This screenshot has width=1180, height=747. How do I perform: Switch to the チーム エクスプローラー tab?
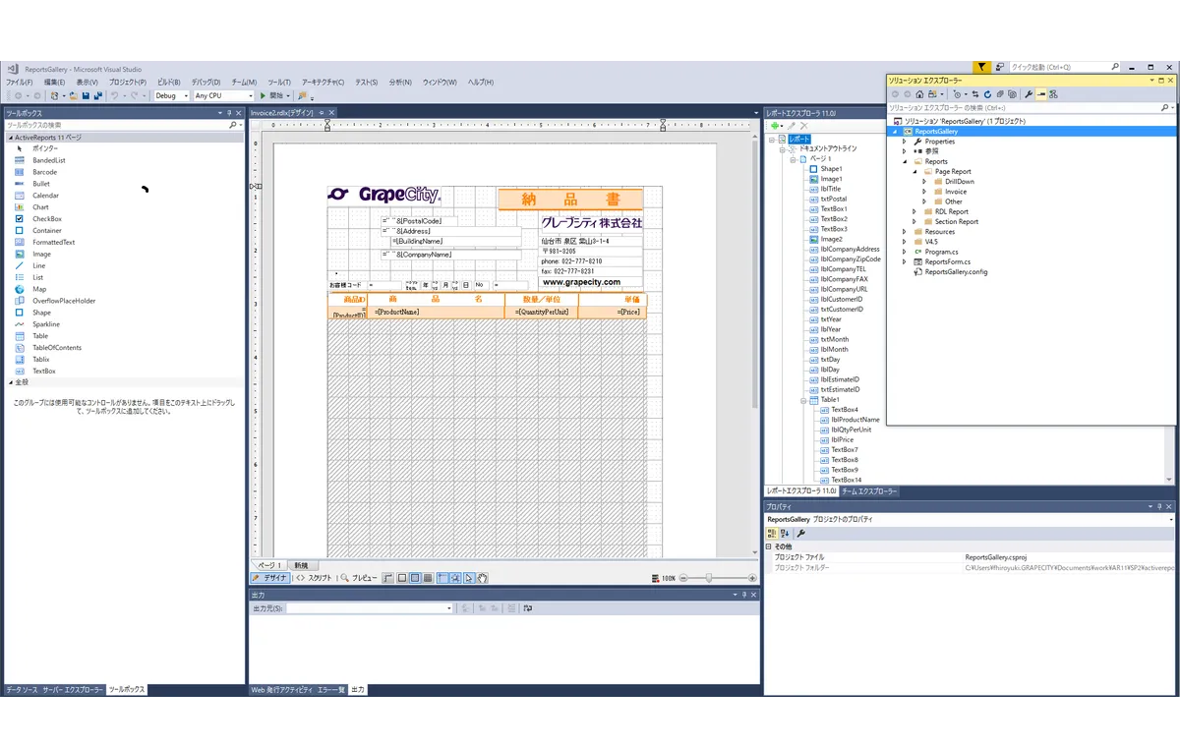[869, 490]
